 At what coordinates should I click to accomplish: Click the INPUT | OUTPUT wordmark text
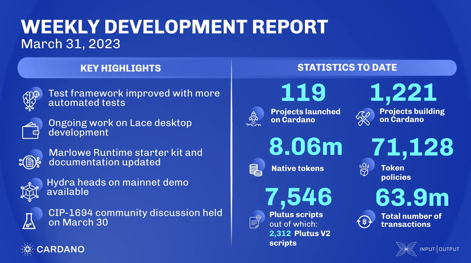(x=439, y=249)
